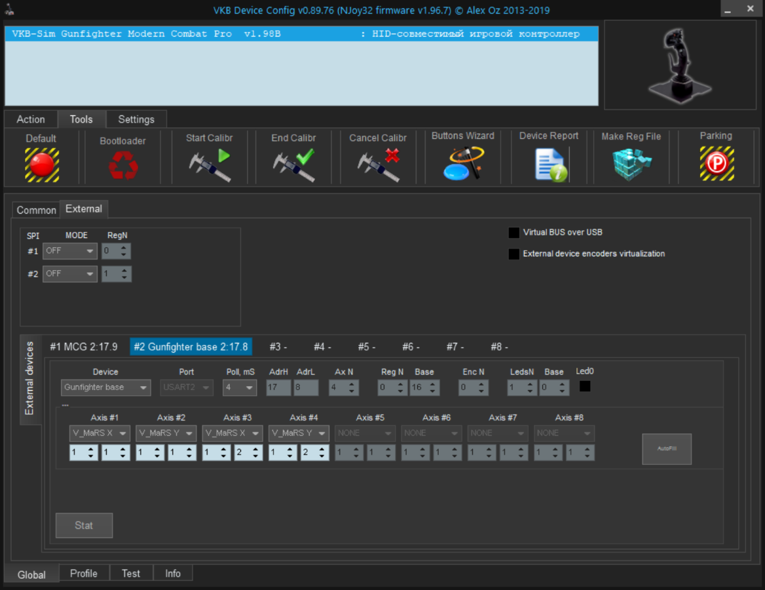Screen dimensions: 765x590
Task: Click the Led0 black color swatch
Action: [x=585, y=386]
